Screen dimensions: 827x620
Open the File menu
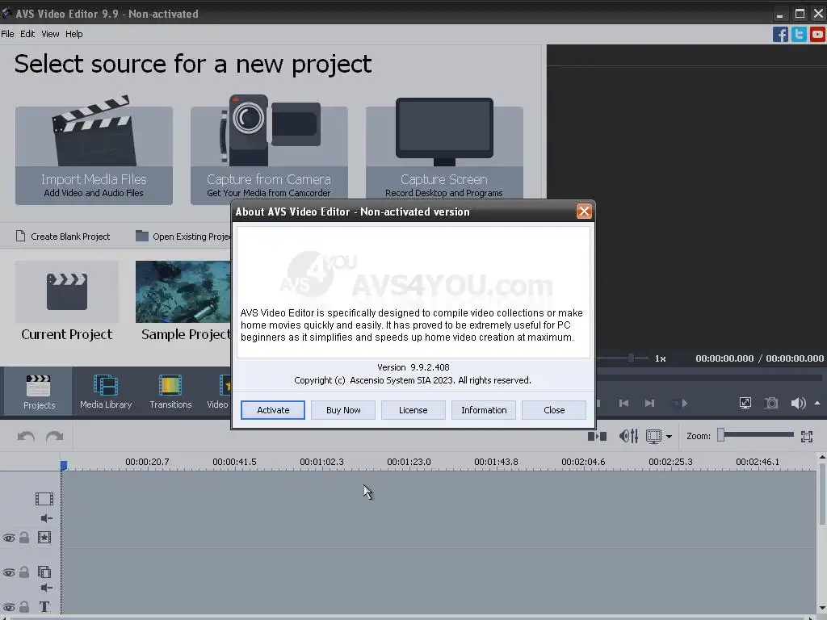7,34
